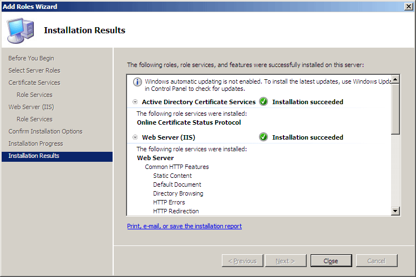Click the greyed-out Next button
The width and height of the screenshot is (416, 277).
285,261
